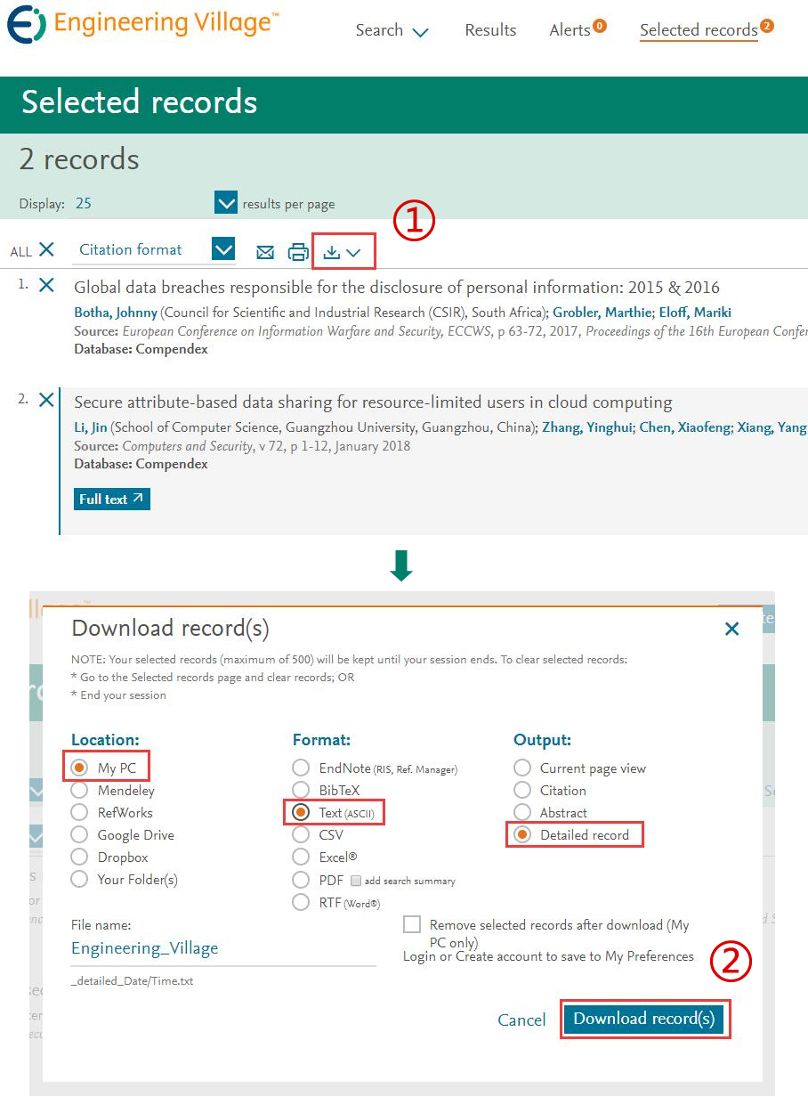This screenshot has height=1097, width=808.
Task: Select Dropbox as download location
Action: (x=80, y=857)
